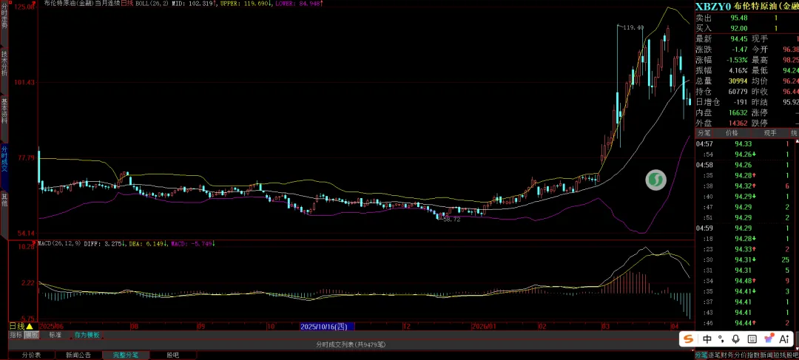Image resolution: width=799 pixels, height=360 pixels.
Task: Click the 58.72 low price label
Action: tap(452, 220)
